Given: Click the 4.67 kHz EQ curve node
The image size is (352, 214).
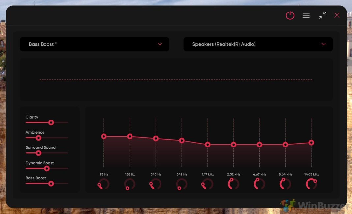Looking at the screenshot, I should coord(259,144).
